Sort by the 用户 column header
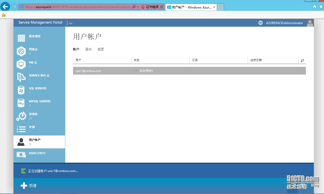 pos(102,60)
